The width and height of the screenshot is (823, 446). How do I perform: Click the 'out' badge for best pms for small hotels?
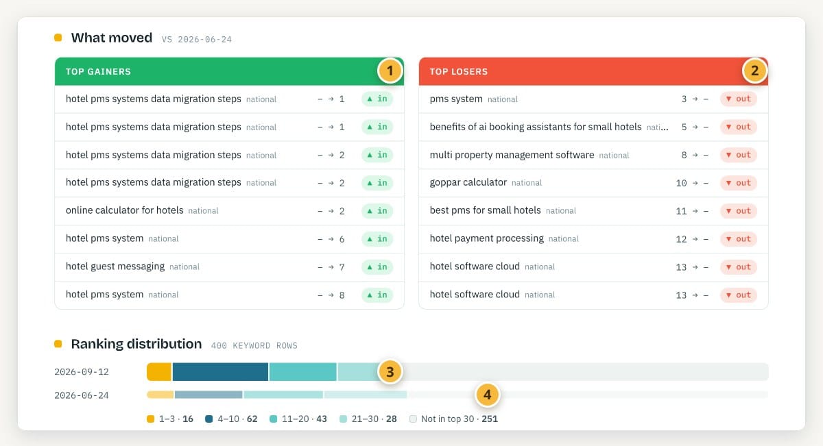tap(739, 211)
